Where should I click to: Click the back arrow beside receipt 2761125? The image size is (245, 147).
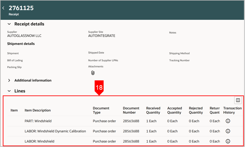(x=4, y=8)
